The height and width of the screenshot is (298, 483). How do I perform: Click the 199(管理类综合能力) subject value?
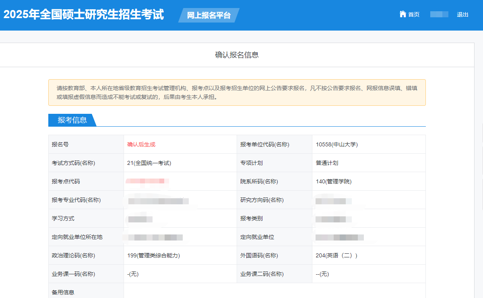pos(153,255)
